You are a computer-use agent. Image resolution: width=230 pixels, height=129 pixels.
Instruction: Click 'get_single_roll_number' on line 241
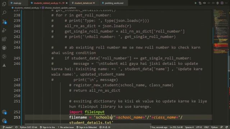point(89,32)
